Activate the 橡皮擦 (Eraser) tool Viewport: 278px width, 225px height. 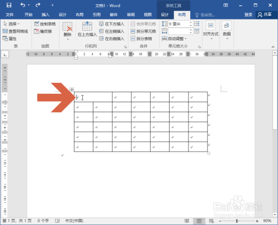pyautogui.click(x=43, y=31)
